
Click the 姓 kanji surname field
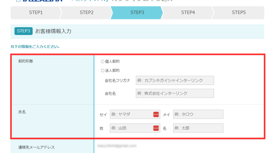click(x=131, y=128)
